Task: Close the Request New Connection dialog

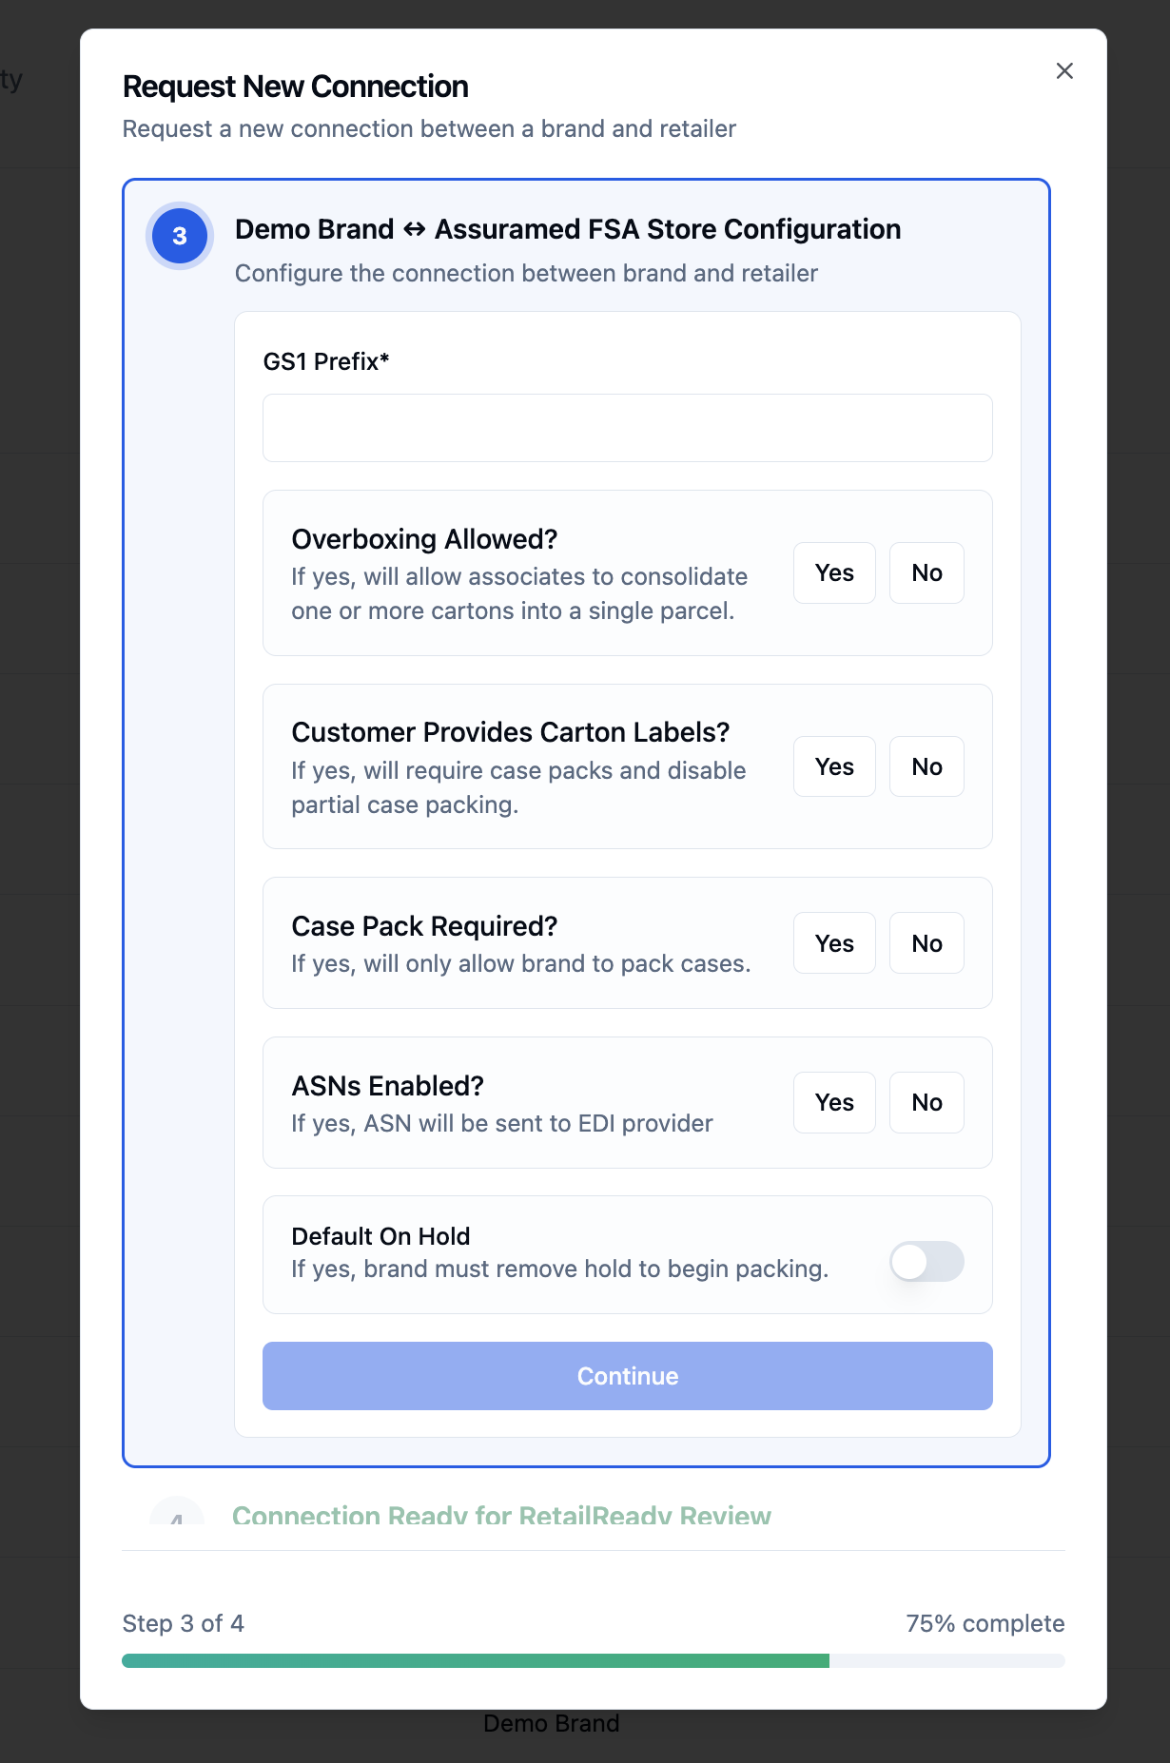Action: pos(1064,71)
